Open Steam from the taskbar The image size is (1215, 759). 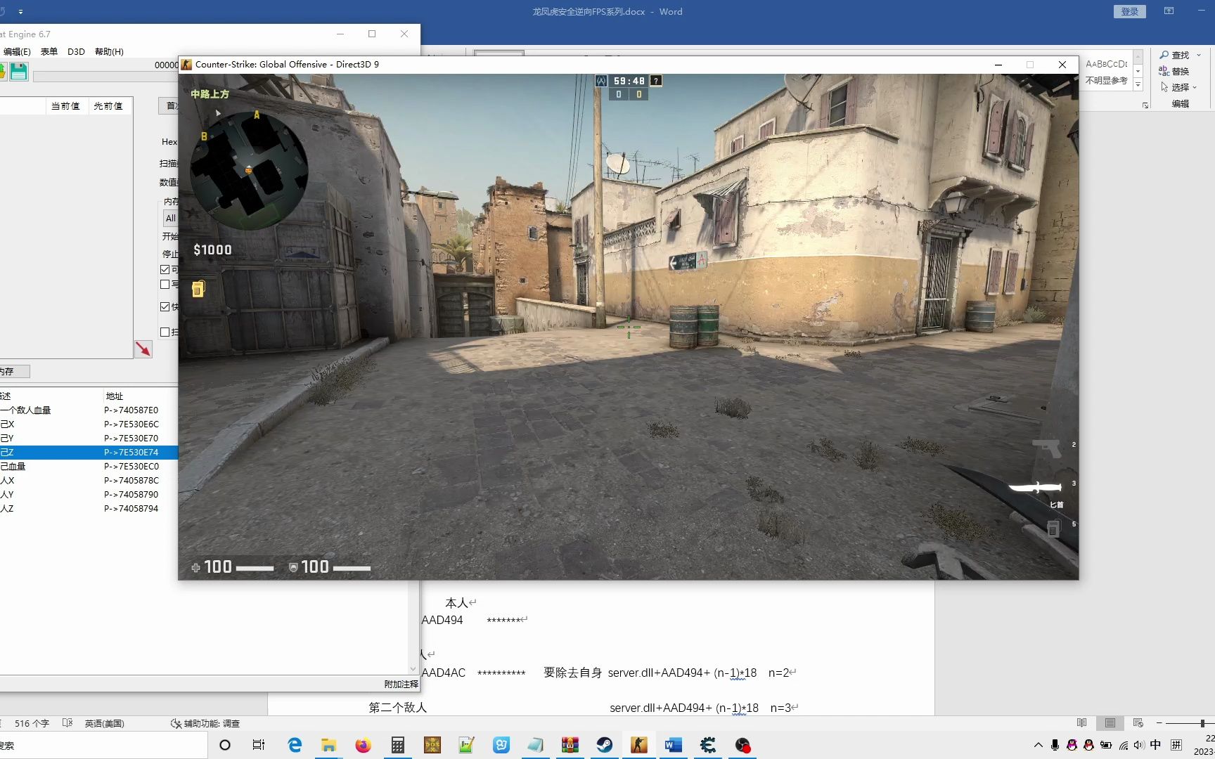(604, 745)
